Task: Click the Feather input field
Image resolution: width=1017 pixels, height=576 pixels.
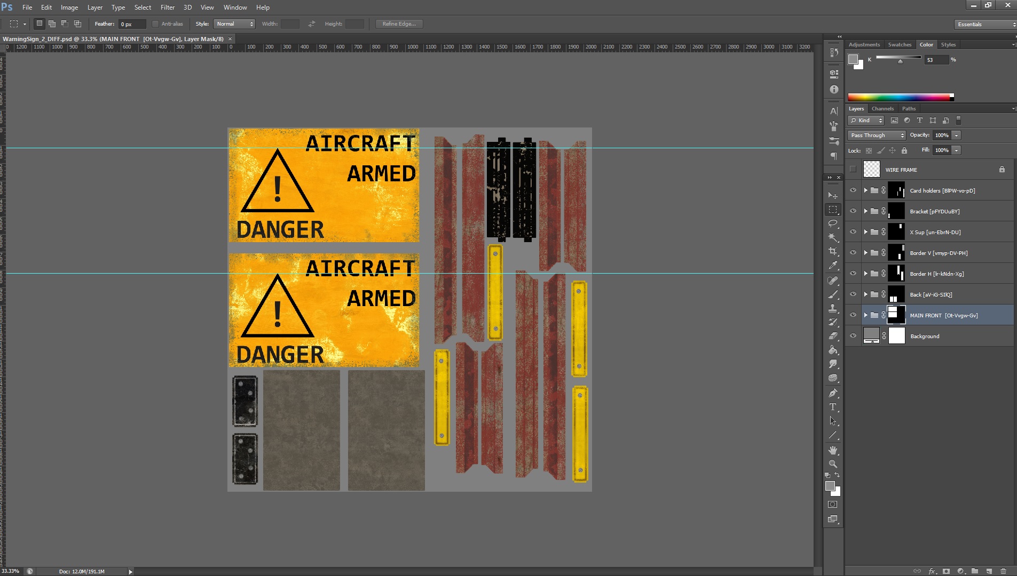Action: pyautogui.click(x=132, y=24)
